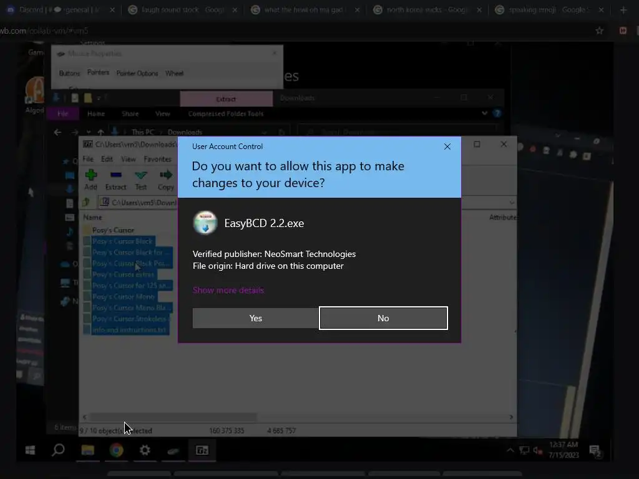This screenshot has height=479, width=639.
Task: Click the Explorer back arrow
Action: coord(57,132)
